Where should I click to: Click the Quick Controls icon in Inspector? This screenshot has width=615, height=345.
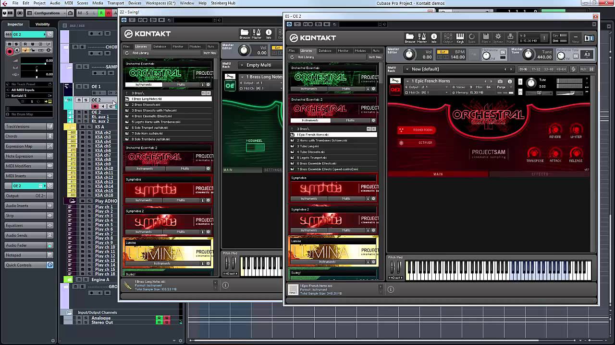click(x=49, y=265)
